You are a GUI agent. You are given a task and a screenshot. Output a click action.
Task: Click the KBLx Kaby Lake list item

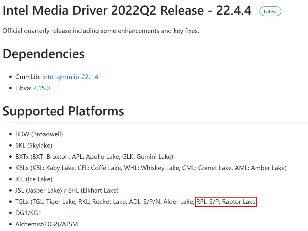(x=151, y=168)
